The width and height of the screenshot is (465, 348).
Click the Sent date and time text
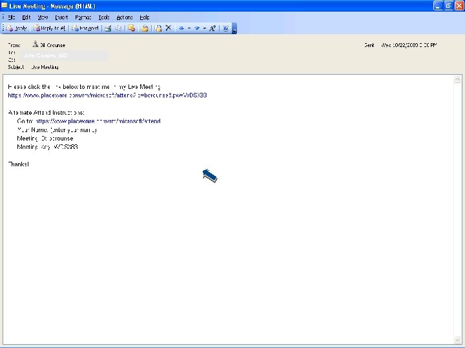tap(409, 45)
